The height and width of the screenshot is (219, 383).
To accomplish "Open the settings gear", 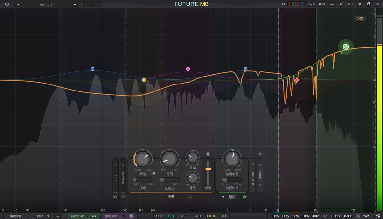I will tap(359, 4).
